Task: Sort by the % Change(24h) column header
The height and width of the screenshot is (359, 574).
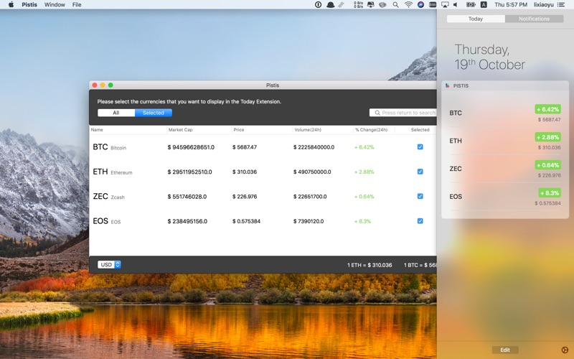Action: point(371,130)
